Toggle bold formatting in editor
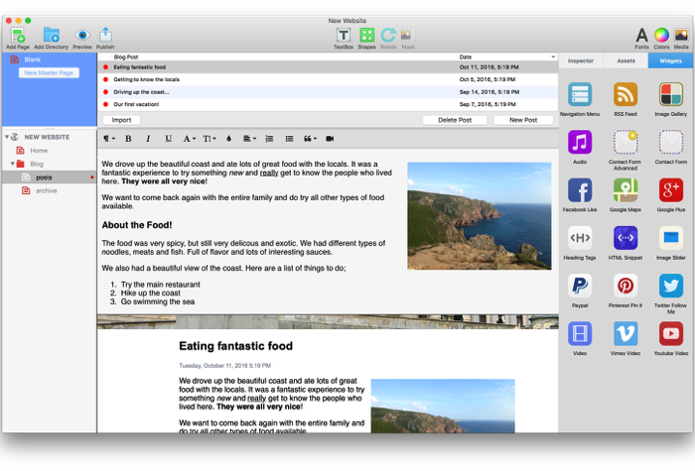The height and width of the screenshot is (471, 695). (x=128, y=138)
